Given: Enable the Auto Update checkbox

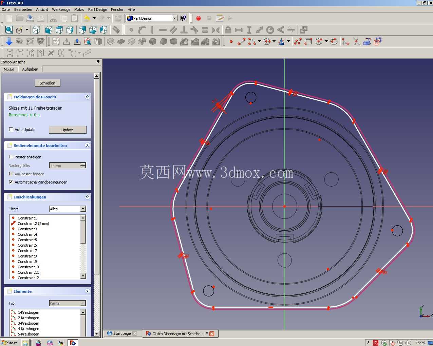Looking at the screenshot, I should click(11, 130).
